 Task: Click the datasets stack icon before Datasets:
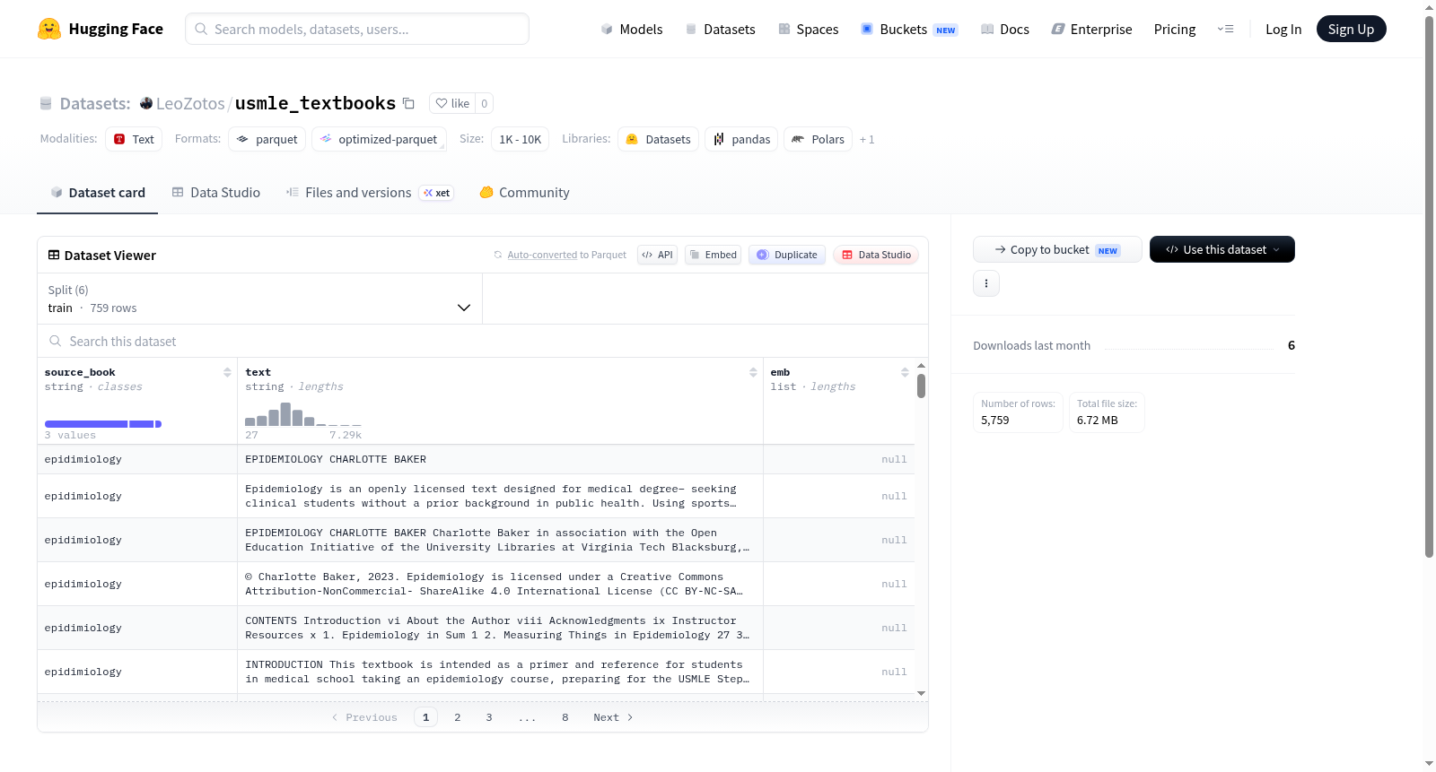point(46,103)
